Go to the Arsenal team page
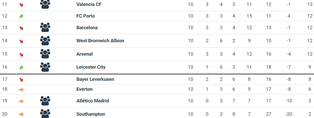Screen dimensions: 314x118 (85, 54)
